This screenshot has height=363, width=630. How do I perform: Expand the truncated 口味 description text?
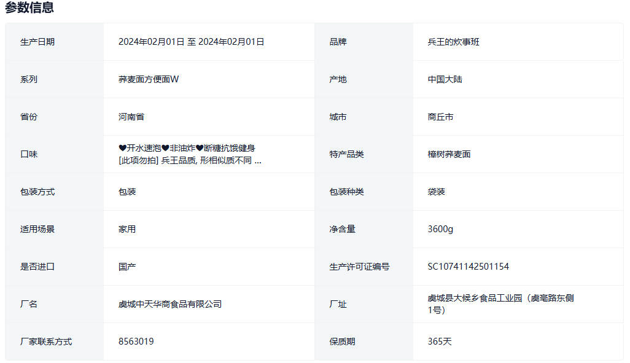257,161
